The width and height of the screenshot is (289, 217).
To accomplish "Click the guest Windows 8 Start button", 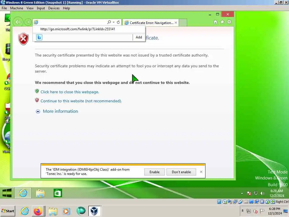I will coord(7,193).
